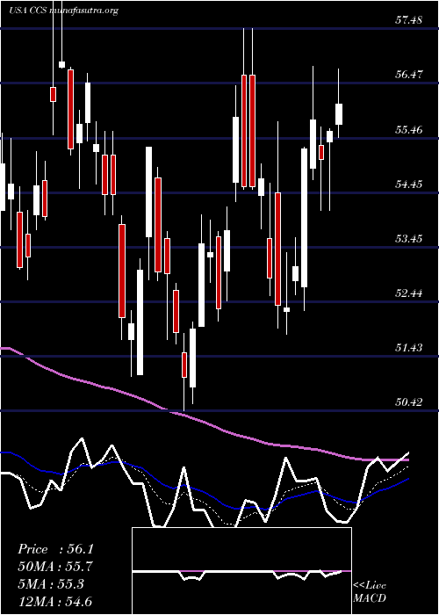The width and height of the screenshot is (439, 615).
Task: Click the 54.45 price axis label
Action: point(408,184)
